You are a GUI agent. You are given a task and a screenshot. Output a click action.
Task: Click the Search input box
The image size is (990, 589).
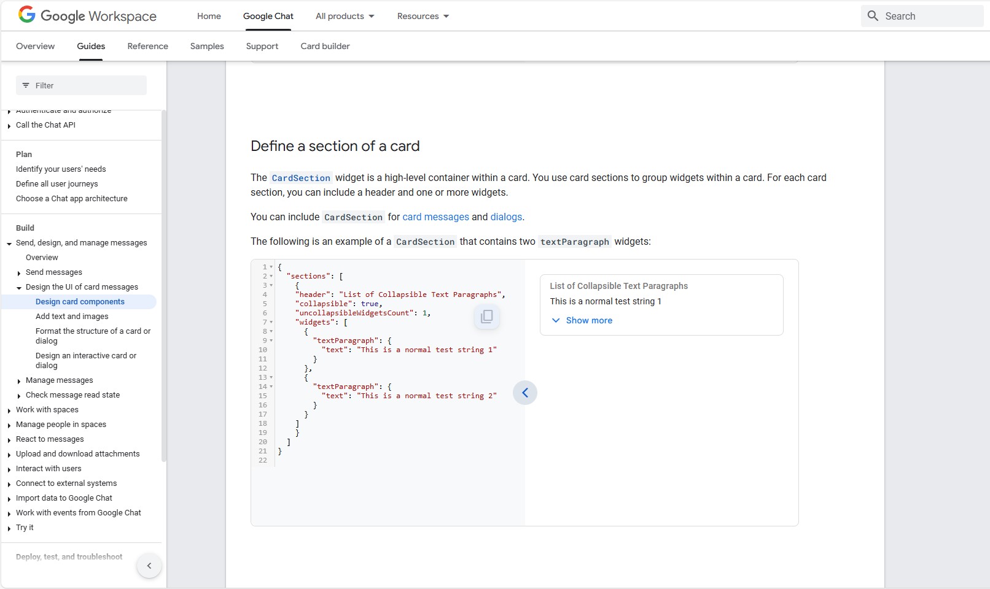(x=922, y=16)
